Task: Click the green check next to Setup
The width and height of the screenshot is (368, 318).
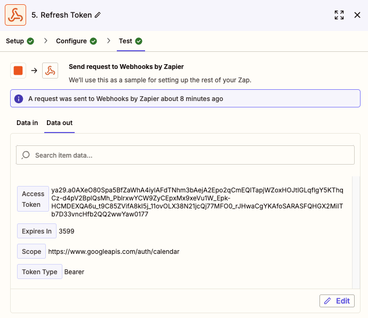Action: click(x=30, y=41)
